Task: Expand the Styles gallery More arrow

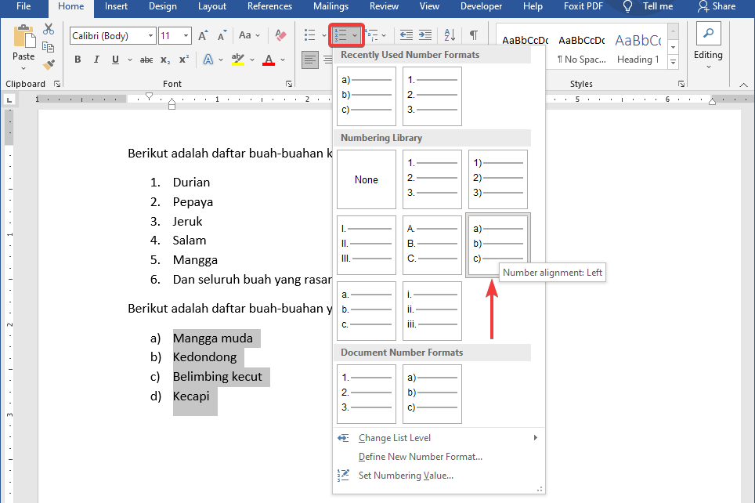Action: [x=673, y=62]
